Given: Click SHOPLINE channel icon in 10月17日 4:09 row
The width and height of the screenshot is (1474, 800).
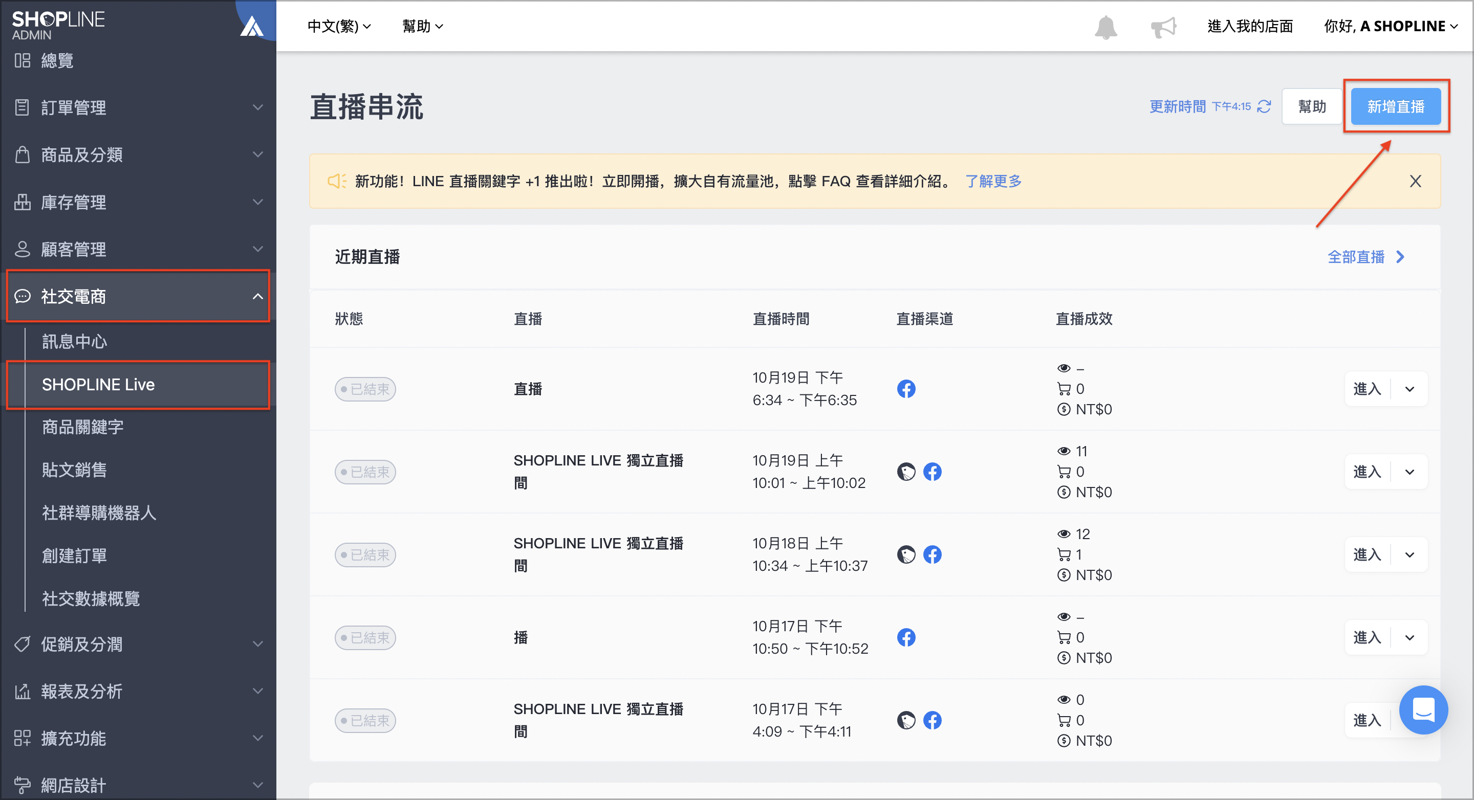Looking at the screenshot, I should click(906, 721).
